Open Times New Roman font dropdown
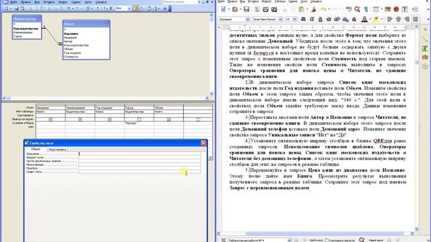Screen dimensions: 431x242 point(280,19)
